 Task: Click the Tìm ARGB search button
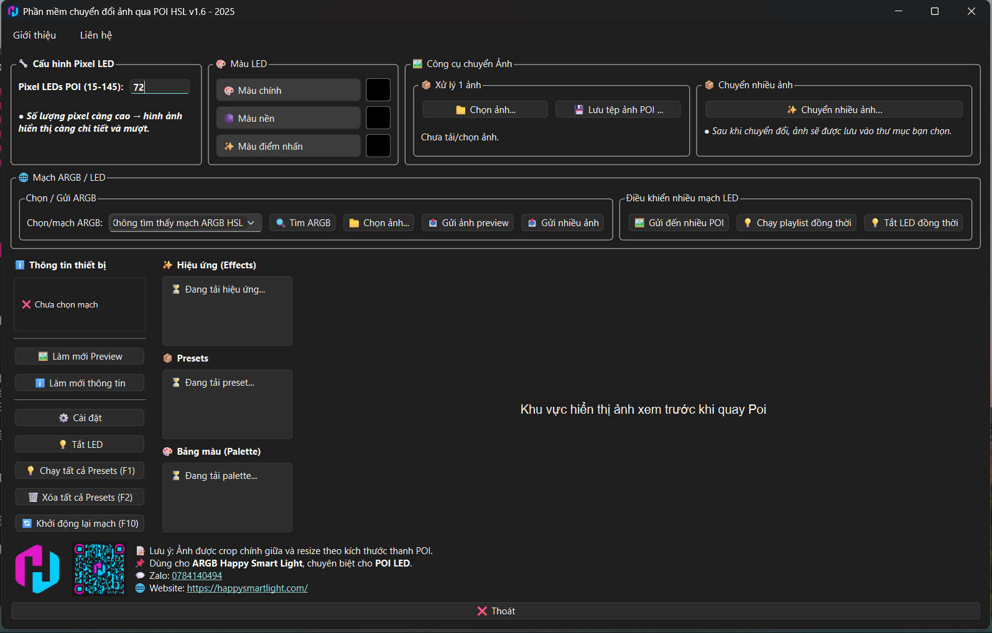tap(303, 223)
